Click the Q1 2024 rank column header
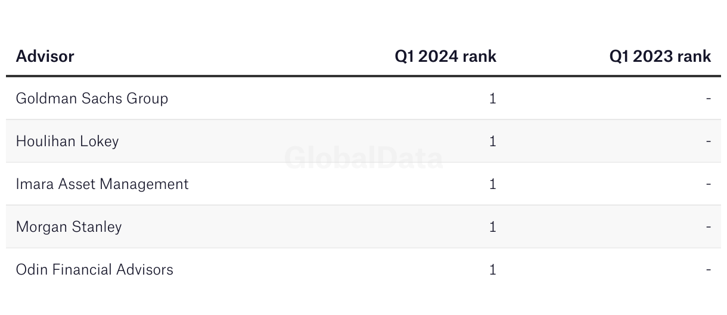 tap(445, 56)
